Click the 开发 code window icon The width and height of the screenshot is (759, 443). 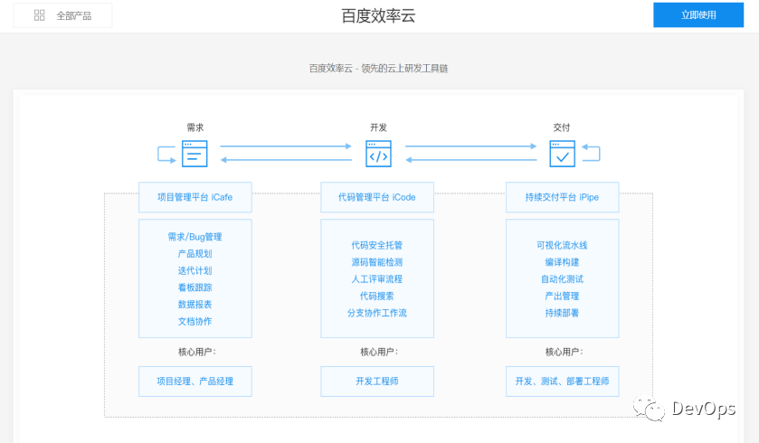[x=378, y=154]
